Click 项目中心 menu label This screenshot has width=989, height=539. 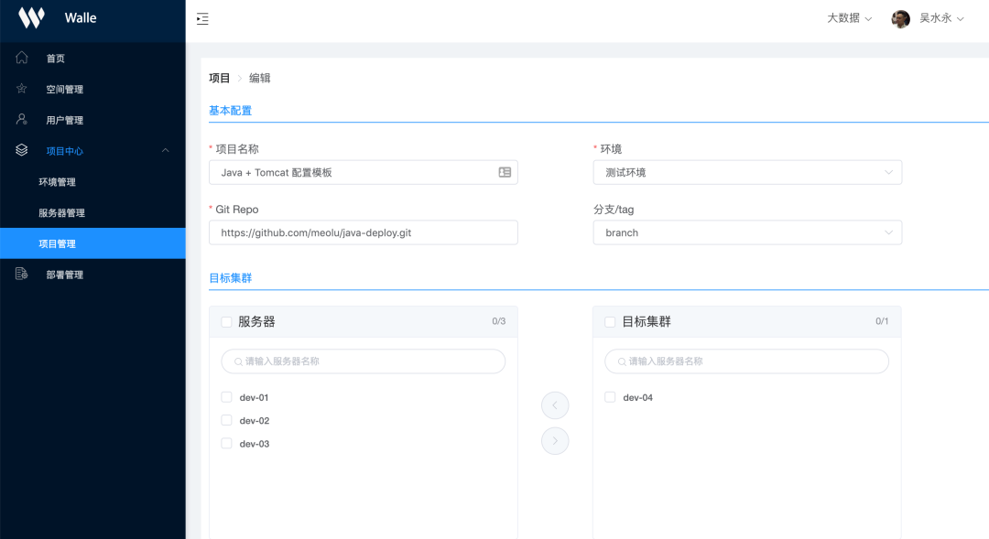[64, 151]
